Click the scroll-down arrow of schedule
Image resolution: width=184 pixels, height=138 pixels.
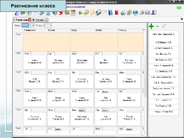click(145, 133)
